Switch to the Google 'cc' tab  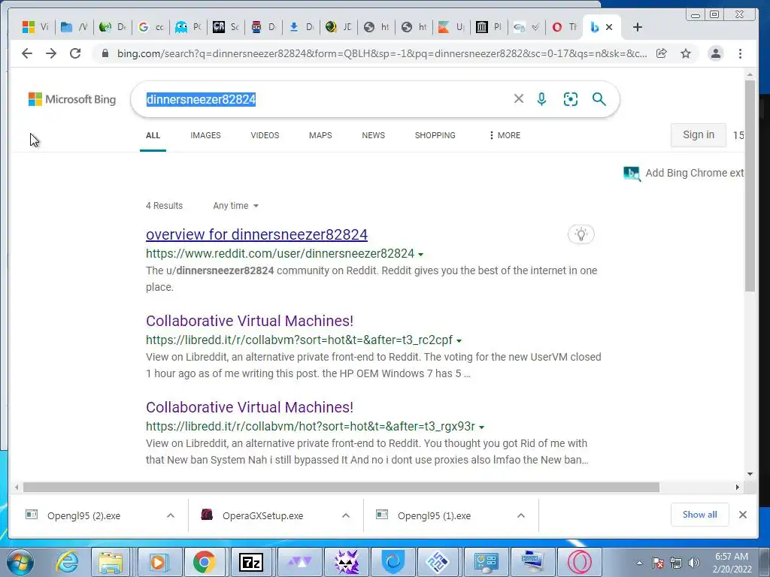pos(150,27)
